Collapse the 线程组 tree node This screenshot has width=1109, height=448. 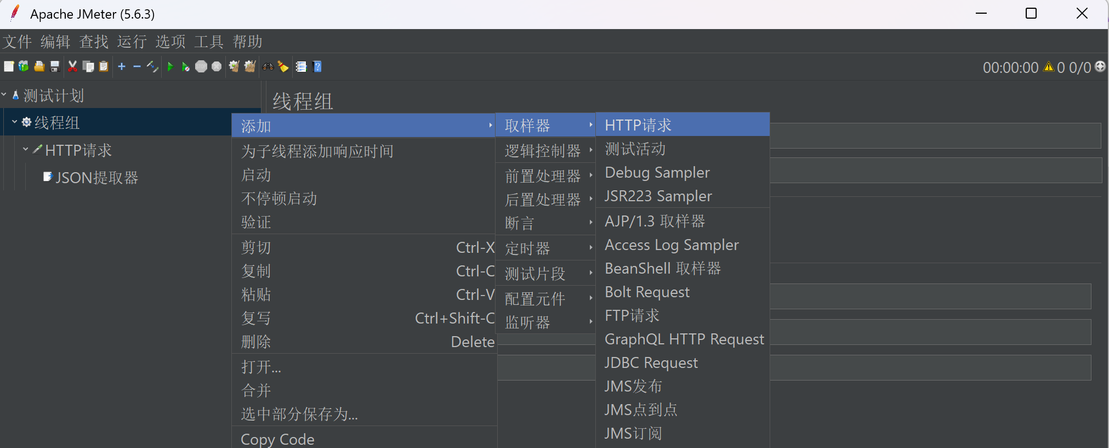[15, 122]
